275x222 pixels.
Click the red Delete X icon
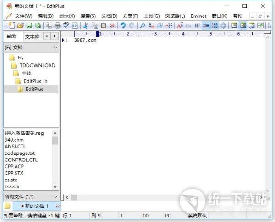tap(112, 26)
